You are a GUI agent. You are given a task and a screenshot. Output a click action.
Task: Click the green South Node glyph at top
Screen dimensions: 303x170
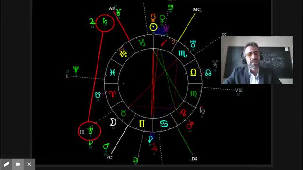170,7
